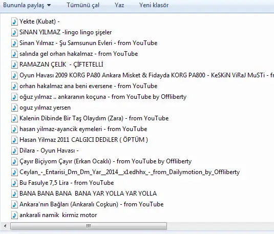274x234 pixels.
Task: Click the Yaz (burn) button
Action: [119, 5]
